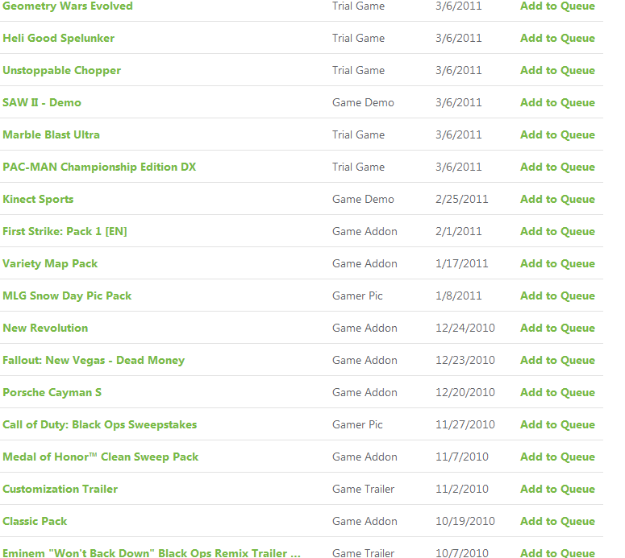Image resolution: width=625 pixels, height=558 pixels.
Task: Add Marble Blast Ultra to queue
Action: [557, 135]
